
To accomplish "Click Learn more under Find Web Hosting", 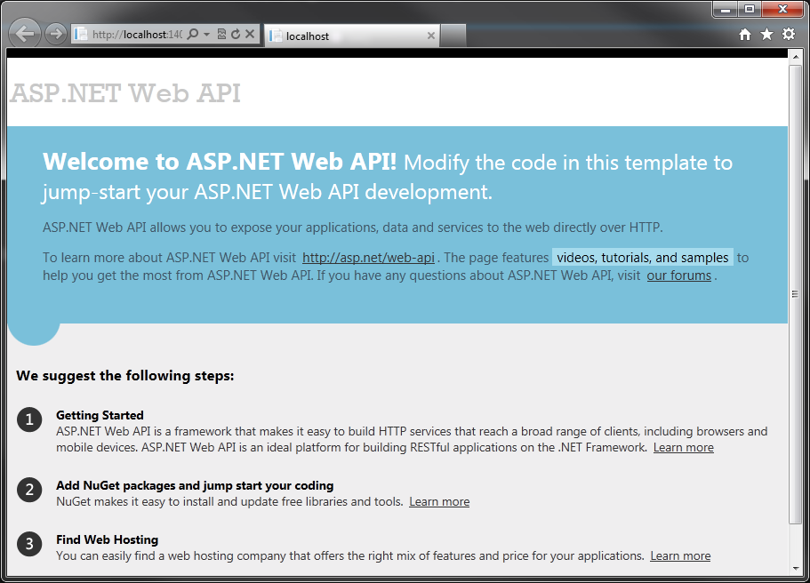I will tap(680, 555).
